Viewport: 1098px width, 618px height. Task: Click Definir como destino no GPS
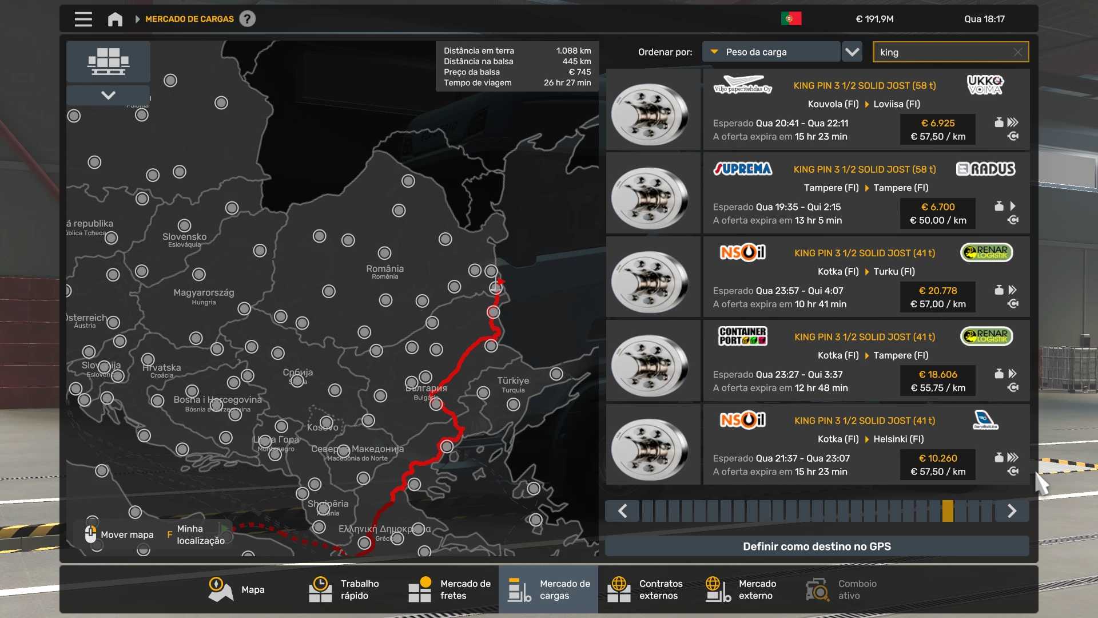pos(817,546)
